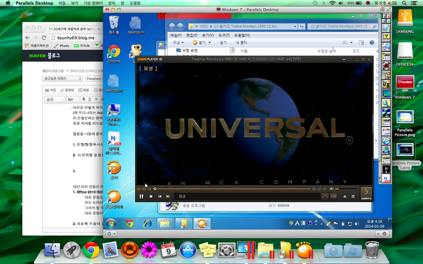
Task: Open the 글꼴 font dropdown
Action: point(55,99)
